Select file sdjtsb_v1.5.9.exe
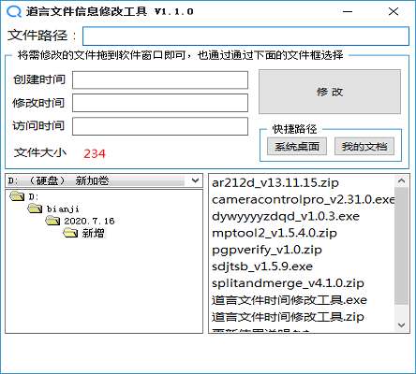Image resolution: width=416 pixels, height=374 pixels. click(x=262, y=266)
